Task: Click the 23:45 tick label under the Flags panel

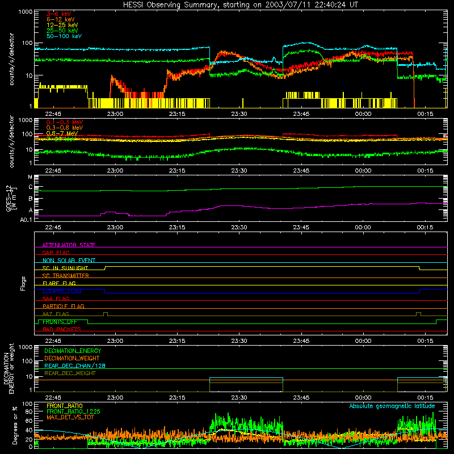Action: point(301,341)
